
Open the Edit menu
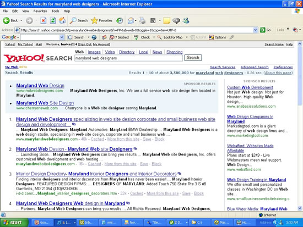(x=15, y=11)
